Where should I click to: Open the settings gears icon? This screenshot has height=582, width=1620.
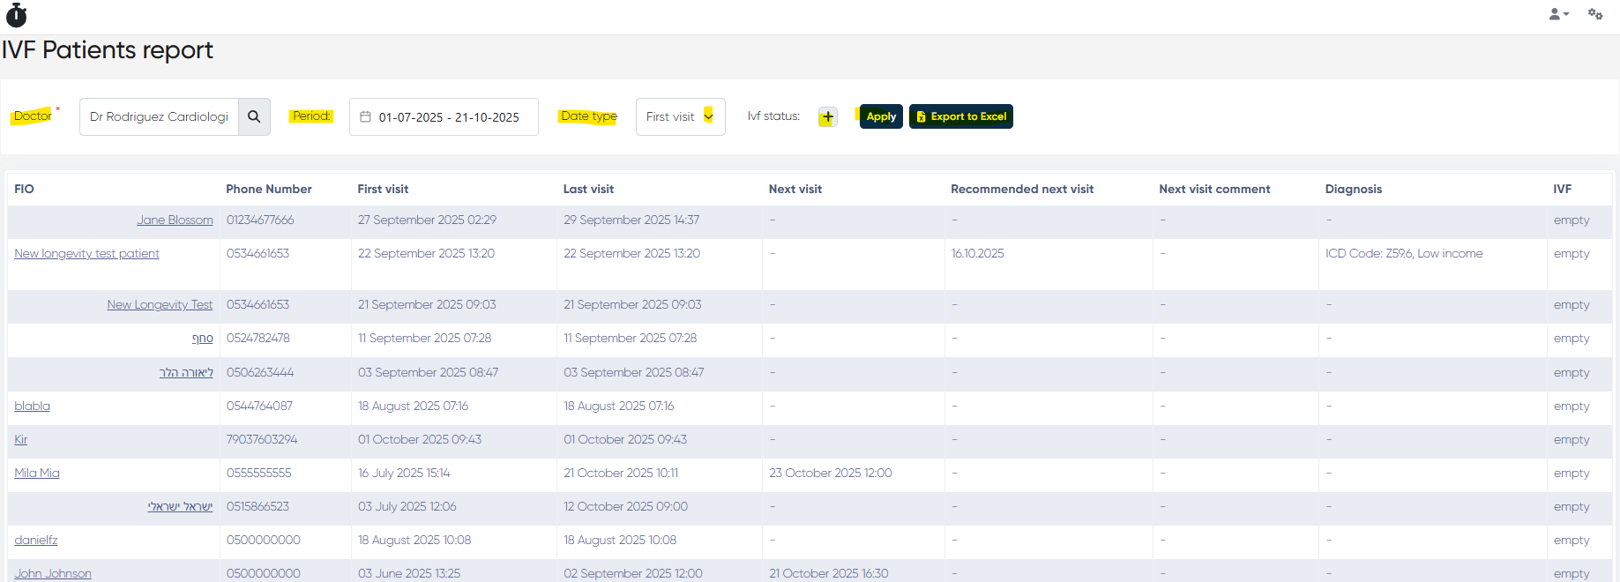(1594, 14)
